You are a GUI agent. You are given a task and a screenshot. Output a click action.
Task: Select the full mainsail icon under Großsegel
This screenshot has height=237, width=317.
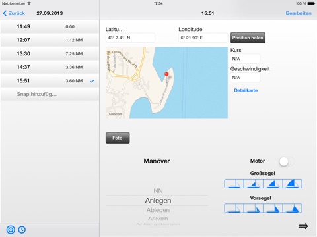(x=292, y=184)
